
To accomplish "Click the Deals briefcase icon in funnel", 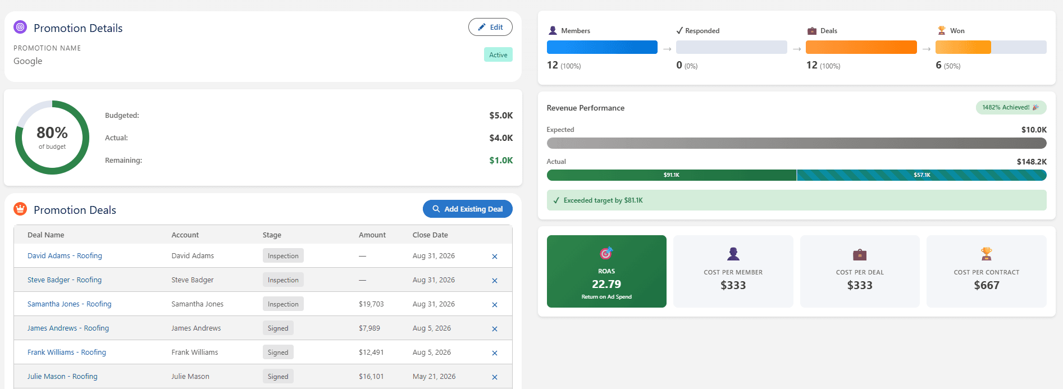I will click(x=812, y=31).
